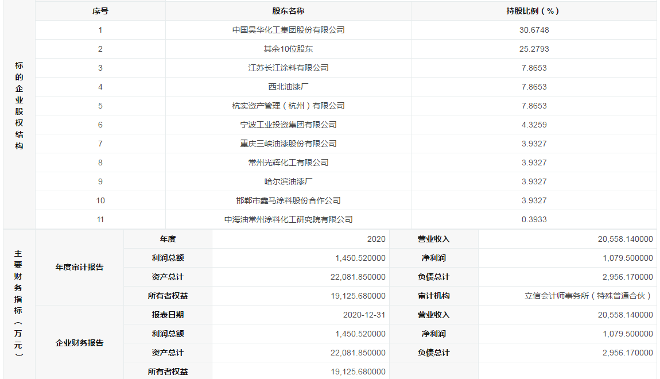Select 资产总计 label under 年度审计报告
This screenshot has width=660, height=379.
click(x=168, y=277)
